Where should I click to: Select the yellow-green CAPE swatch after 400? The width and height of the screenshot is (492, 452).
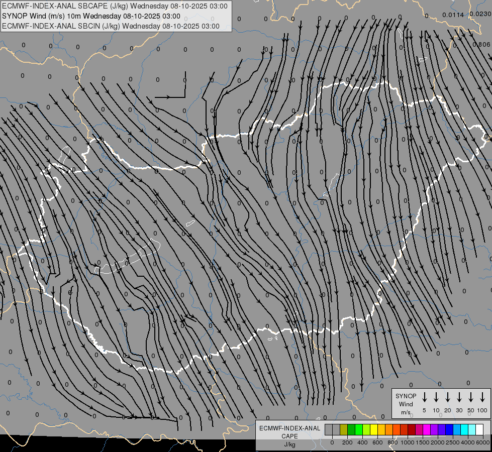pyautogui.click(x=366, y=429)
